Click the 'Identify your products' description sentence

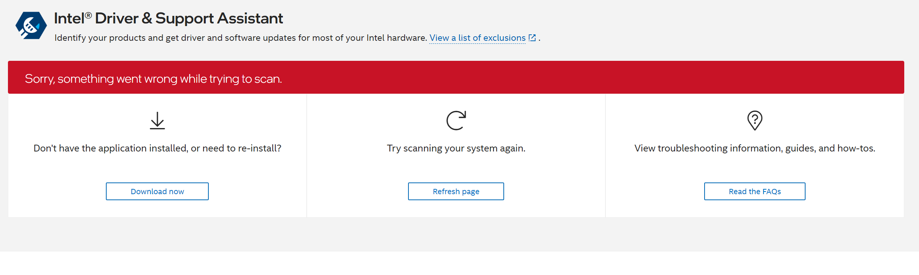tap(241, 38)
